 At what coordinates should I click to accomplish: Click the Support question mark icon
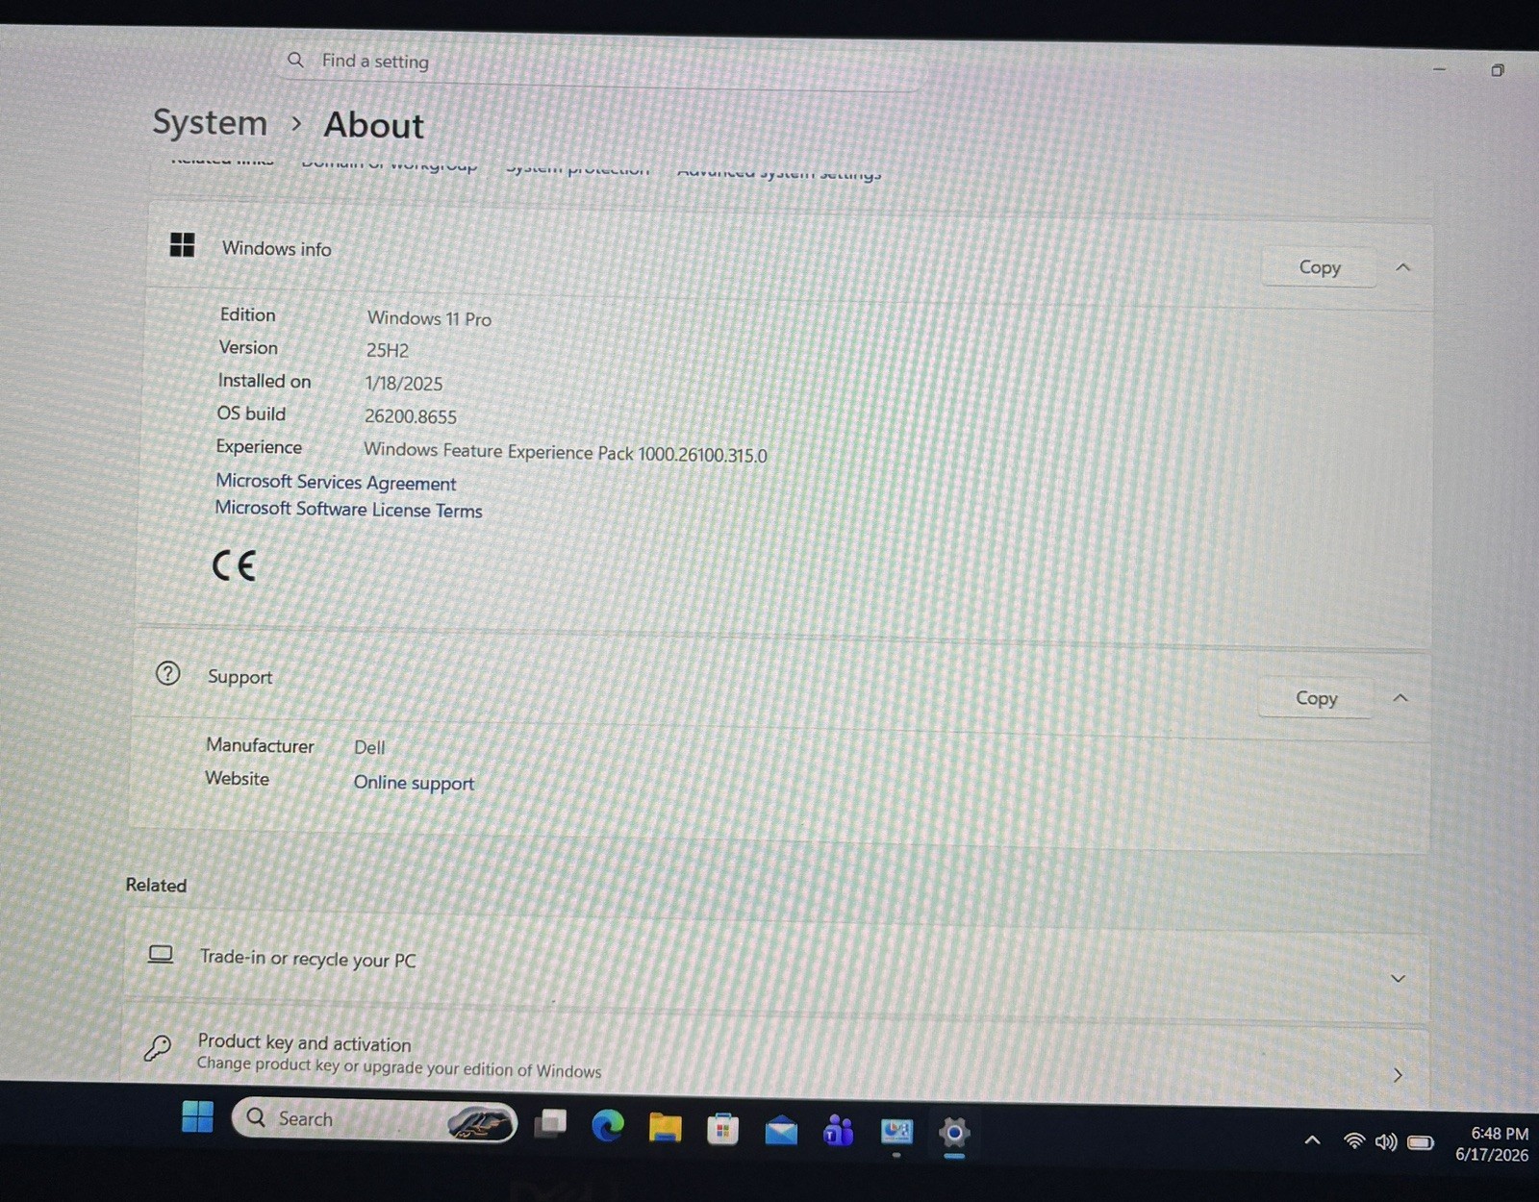tap(167, 673)
